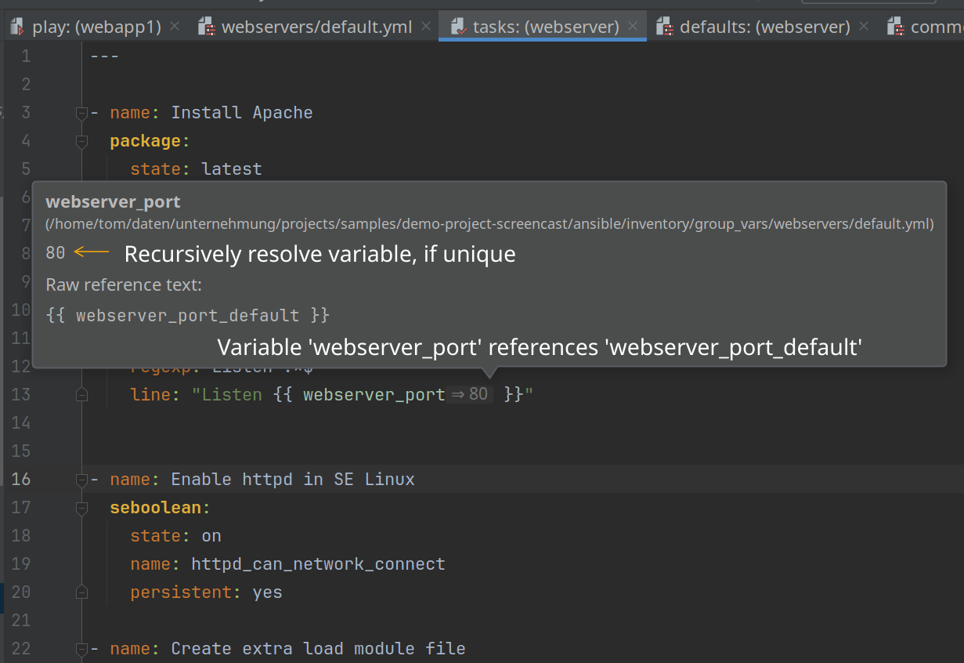The width and height of the screenshot is (964, 663).
Task: Close the webservers/default.yml tab
Action: coord(426,27)
